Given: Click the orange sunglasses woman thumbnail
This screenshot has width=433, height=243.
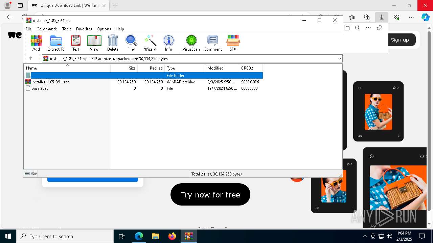Looking at the screenshot, I should coord(378,112).
